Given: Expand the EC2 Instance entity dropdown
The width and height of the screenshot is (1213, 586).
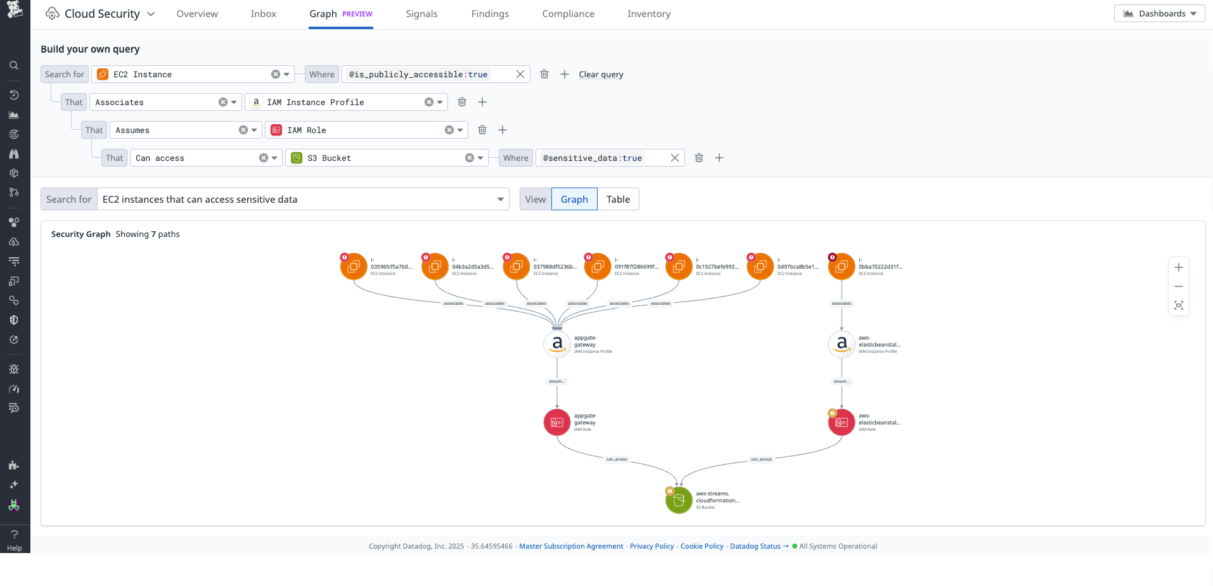Looking at the screenshot, I should point(287,74).
